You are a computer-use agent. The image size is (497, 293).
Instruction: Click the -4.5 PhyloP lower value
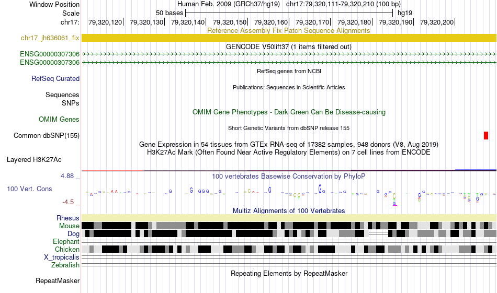coord(68,202)
